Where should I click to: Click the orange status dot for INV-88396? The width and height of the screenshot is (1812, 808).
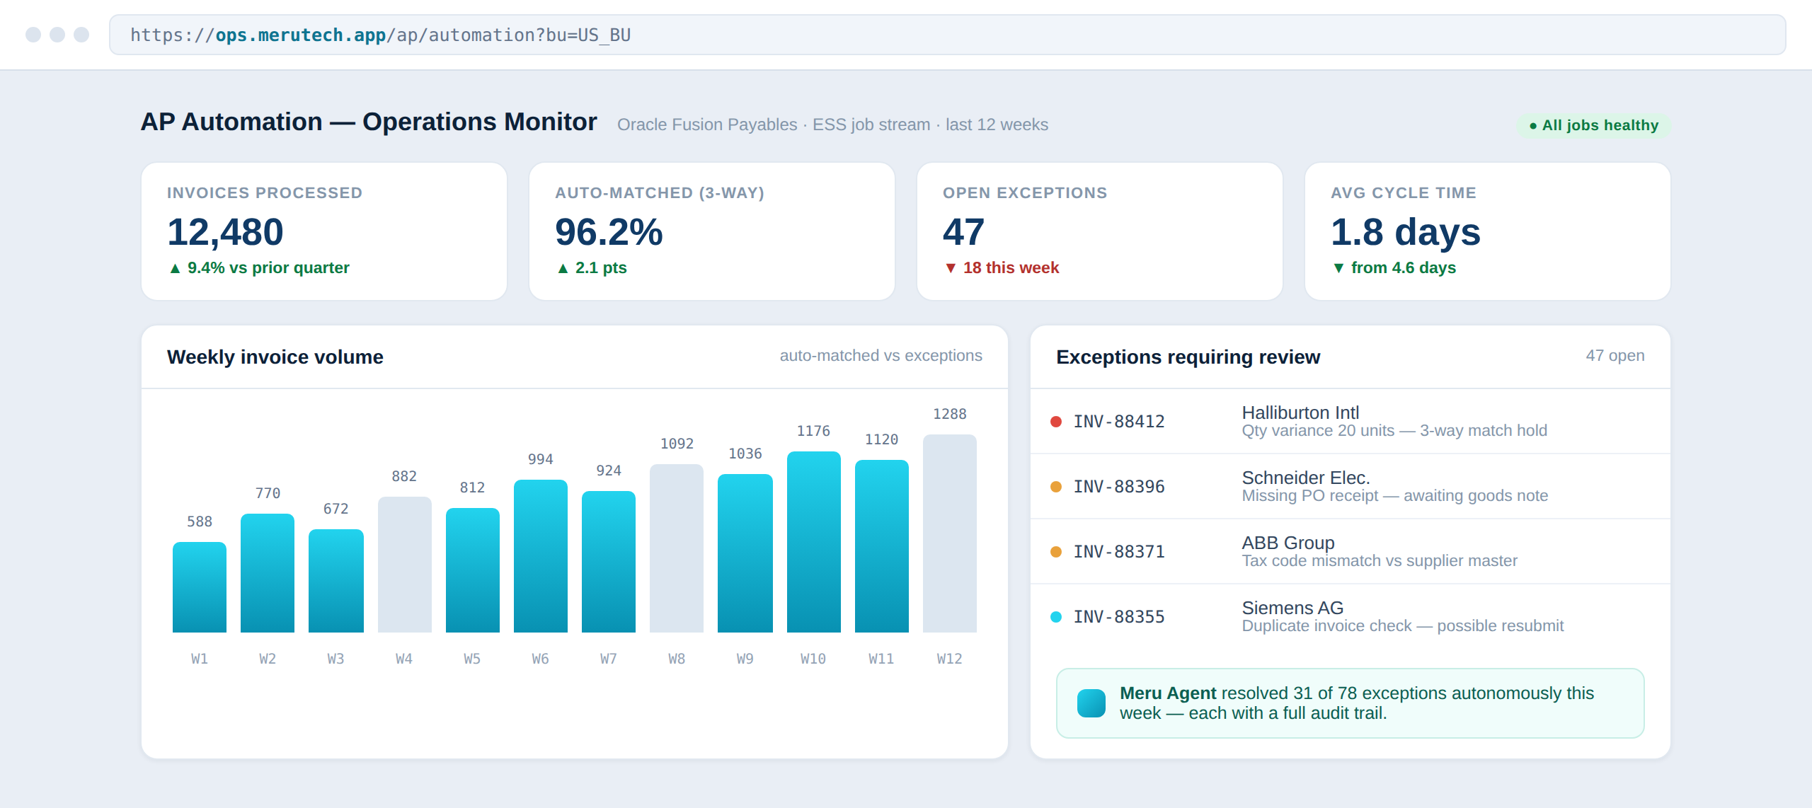(1055, 487)
